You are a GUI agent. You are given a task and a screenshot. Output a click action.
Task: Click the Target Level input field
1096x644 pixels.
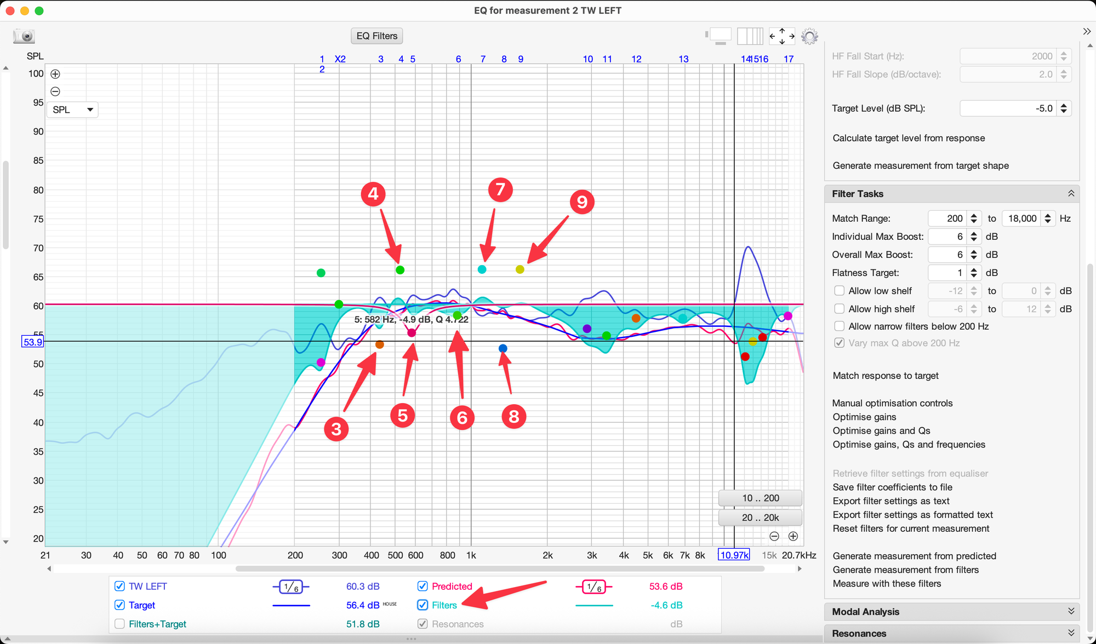pos(1008,108)
